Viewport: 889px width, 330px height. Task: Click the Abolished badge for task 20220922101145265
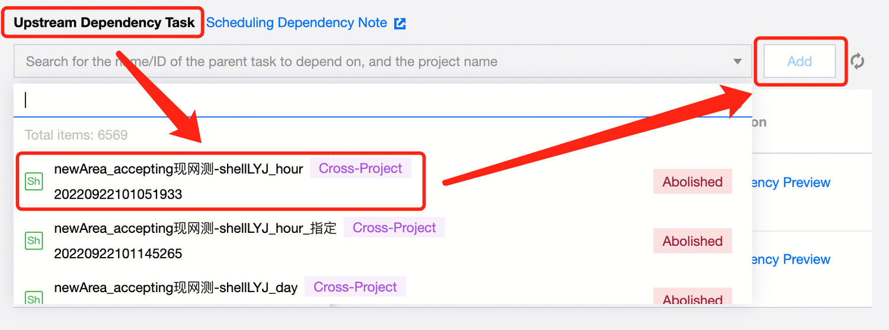[692, 241]
